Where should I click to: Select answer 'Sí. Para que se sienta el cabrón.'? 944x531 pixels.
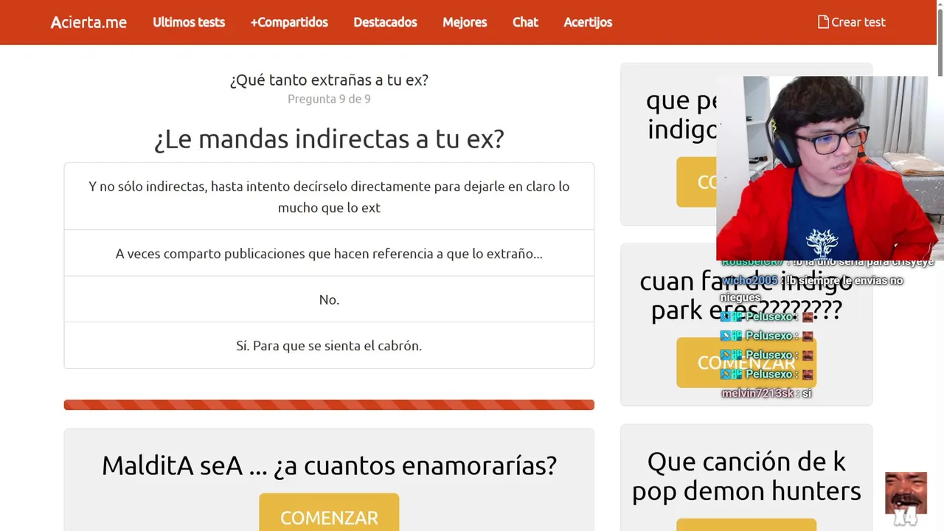coord(329,345)
